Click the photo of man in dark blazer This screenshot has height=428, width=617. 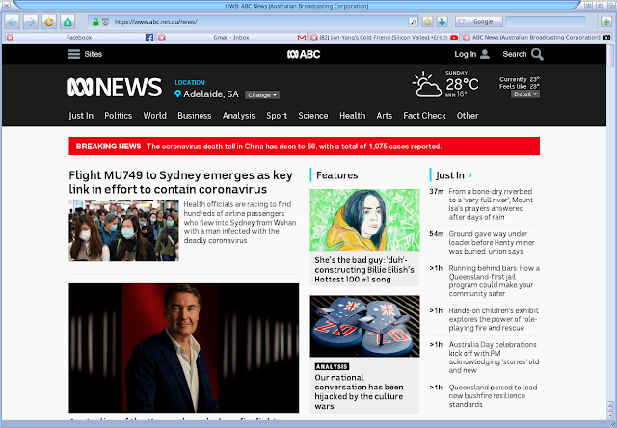point(184,348)
